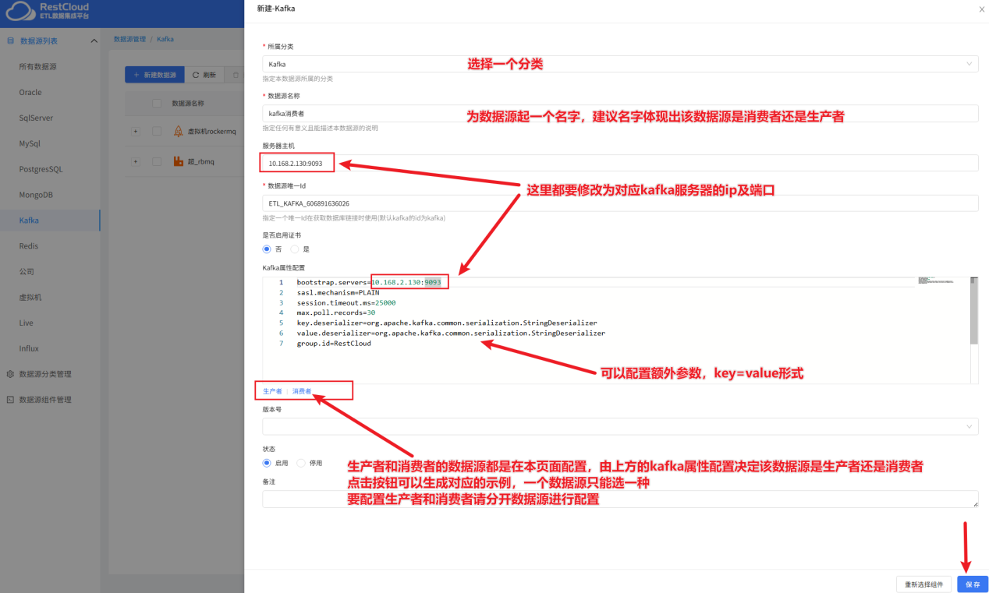
Task: Open the 所属分类 dropdown
Action: click(620, 64)
